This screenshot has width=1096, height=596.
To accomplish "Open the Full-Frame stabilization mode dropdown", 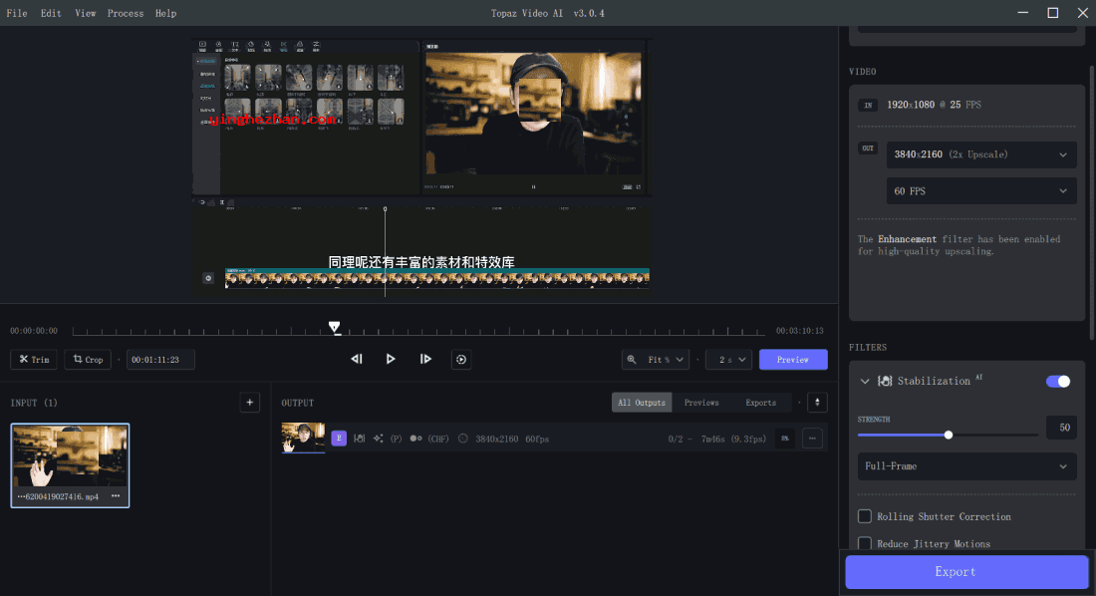I will (x=966, y=466).
